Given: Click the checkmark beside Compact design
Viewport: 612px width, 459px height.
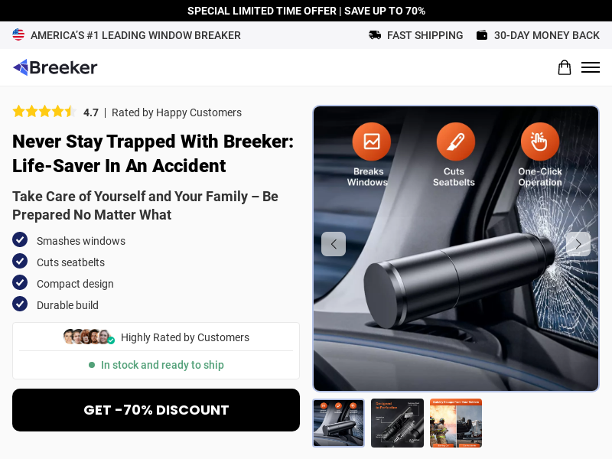Looking at the screenshot, I should click(x=20, y=282).
